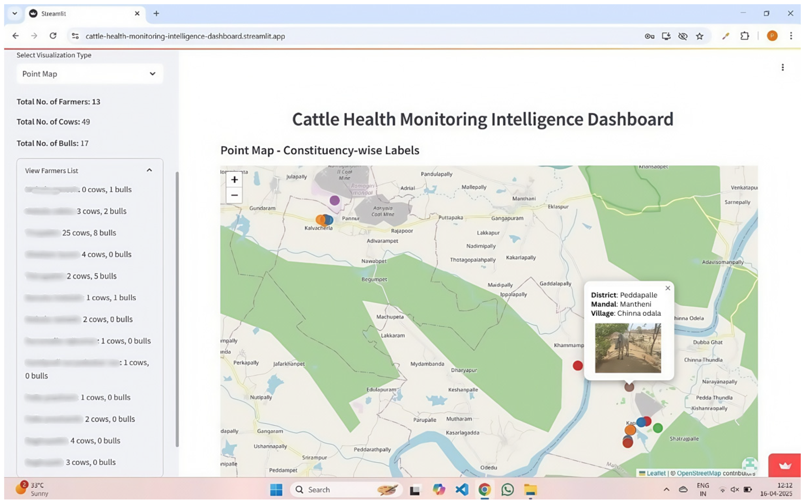Open Streamlit three-dot main menu
Viewport: 805px width, 502px height.
click(x=782, y=68)
